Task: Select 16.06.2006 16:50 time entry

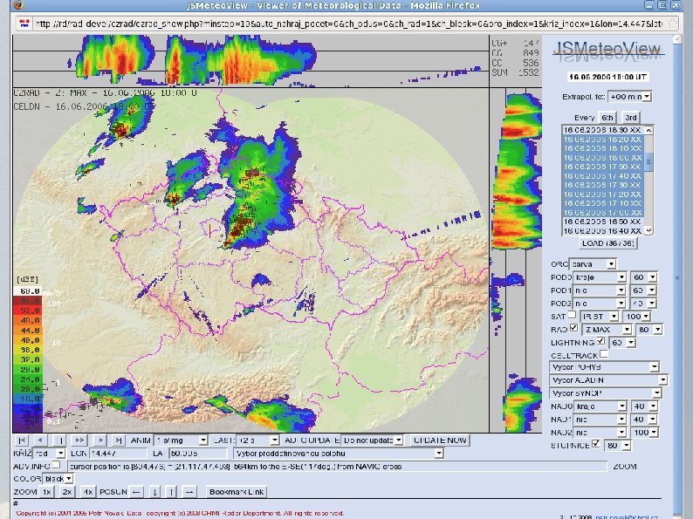Action: 602,222
